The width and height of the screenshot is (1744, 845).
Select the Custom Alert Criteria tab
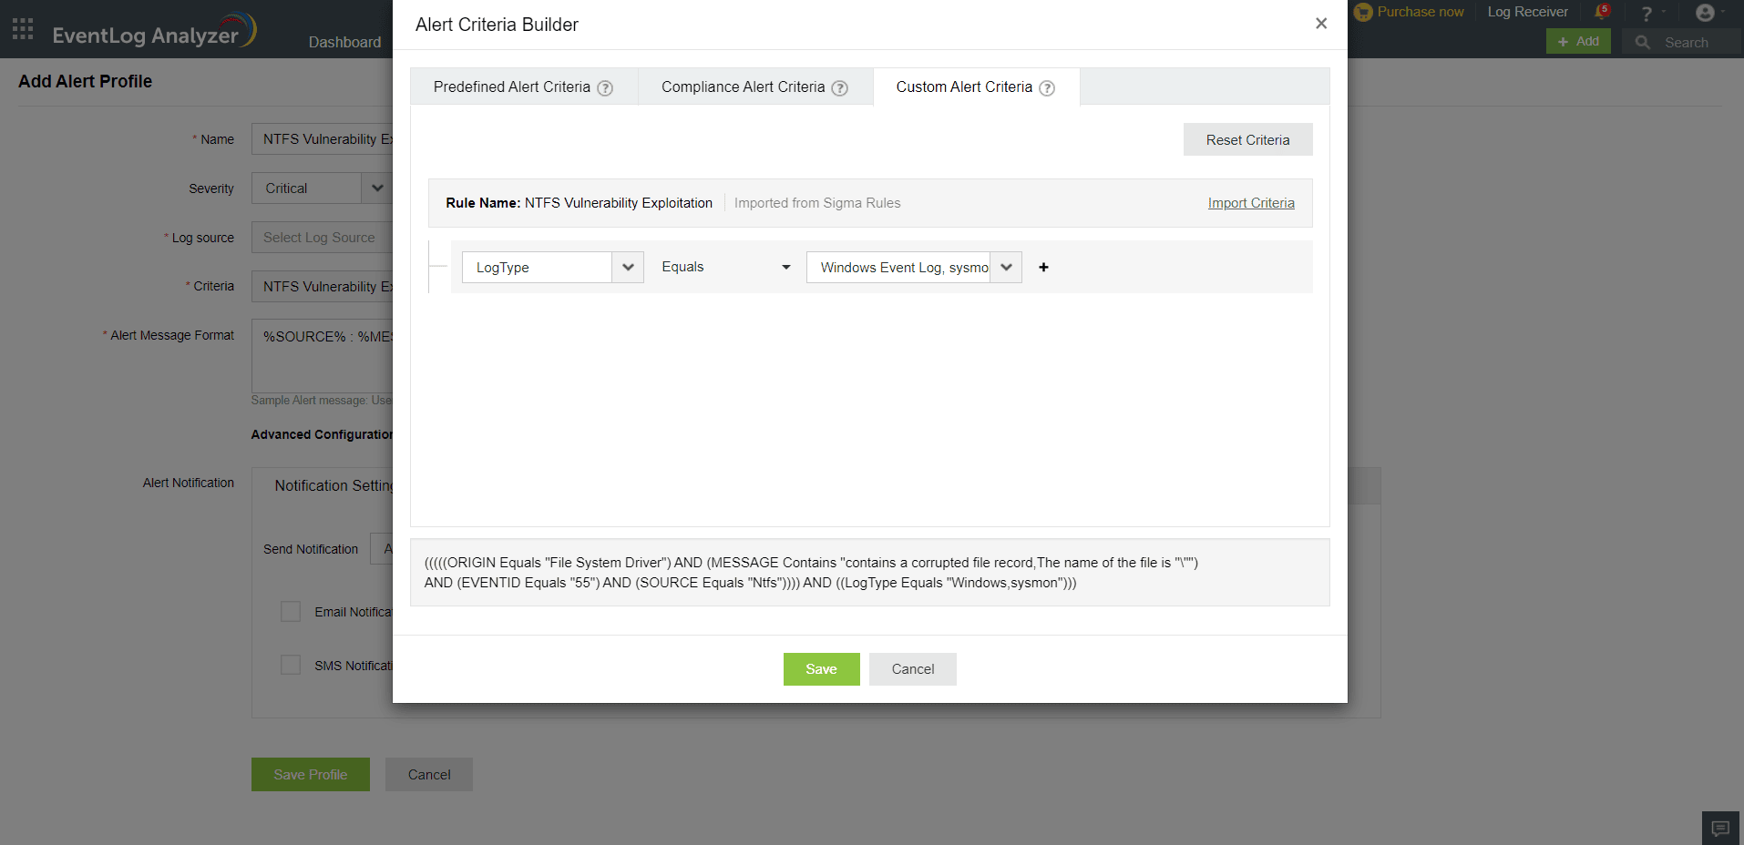[976, 87]
